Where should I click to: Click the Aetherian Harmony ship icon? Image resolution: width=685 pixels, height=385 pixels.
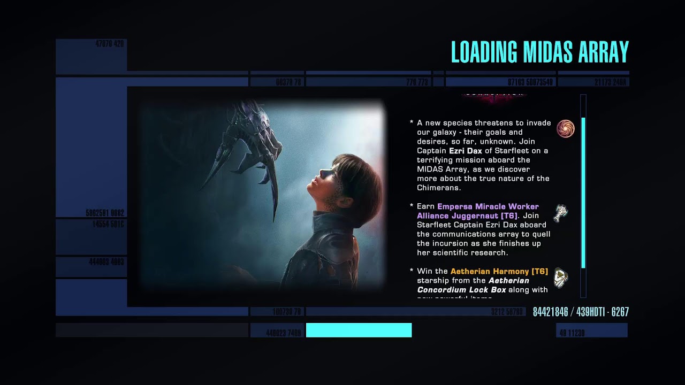pyautogui.click(x=560, y=278)
